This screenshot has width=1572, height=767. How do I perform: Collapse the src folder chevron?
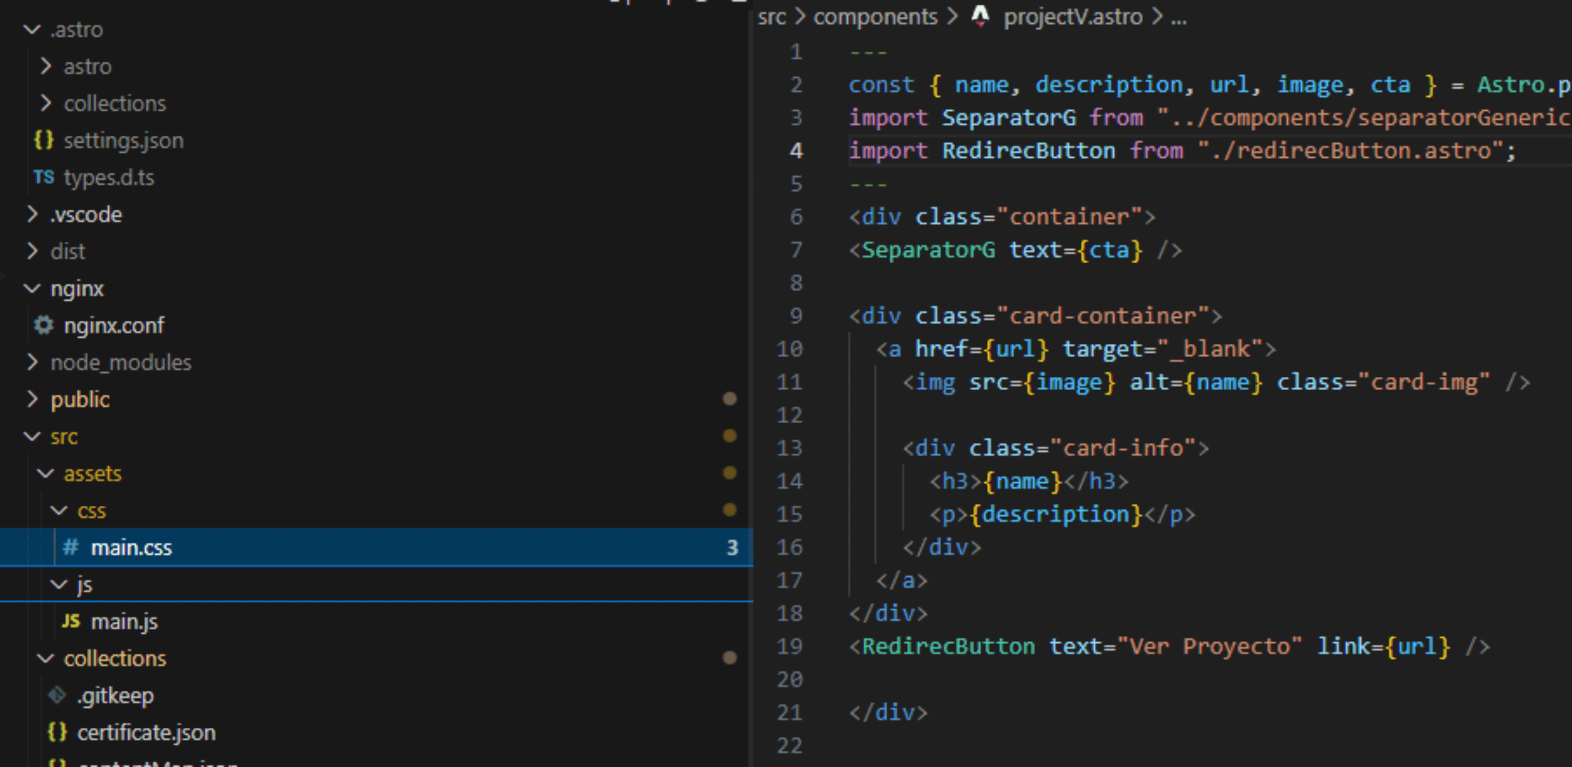click(32, 436)
